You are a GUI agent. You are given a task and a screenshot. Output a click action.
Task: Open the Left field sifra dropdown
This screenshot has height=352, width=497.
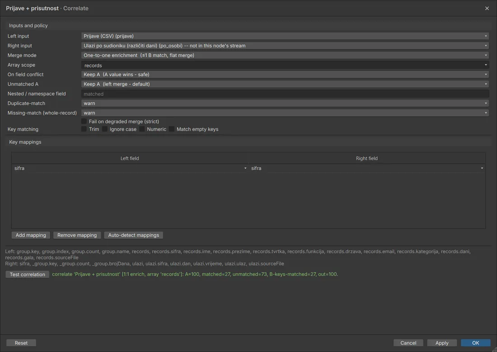pyautogui.click(x=130, y=168)
